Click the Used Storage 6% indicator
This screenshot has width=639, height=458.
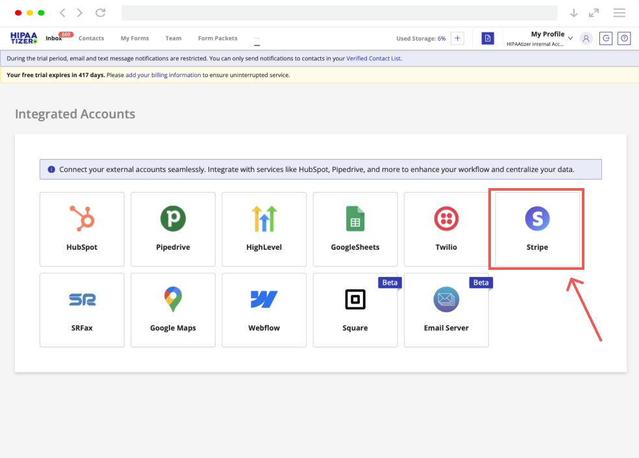421,38
